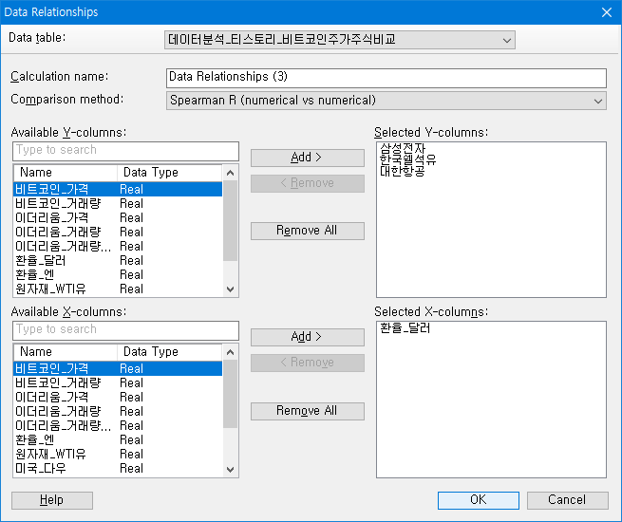622x522 pixels.
Task: Select 미국_다우 in Available X-columns
Action: coord(118,469)
